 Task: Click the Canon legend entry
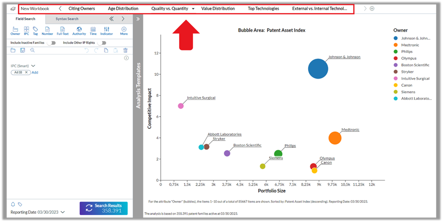tap(403, 85)
